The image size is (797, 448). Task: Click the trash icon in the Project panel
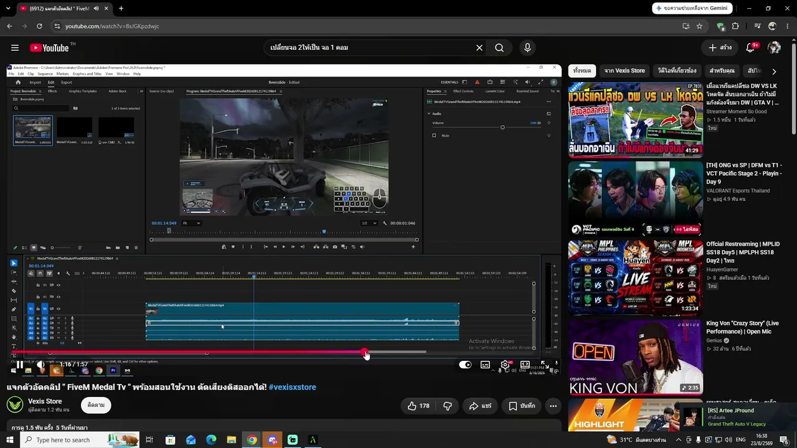[x=136, y=248]
